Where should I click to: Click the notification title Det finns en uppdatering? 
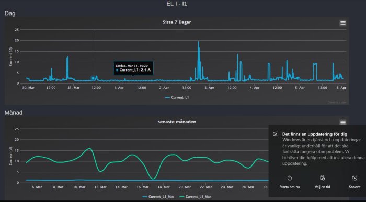pyautogui.click(x=315, y=134)
